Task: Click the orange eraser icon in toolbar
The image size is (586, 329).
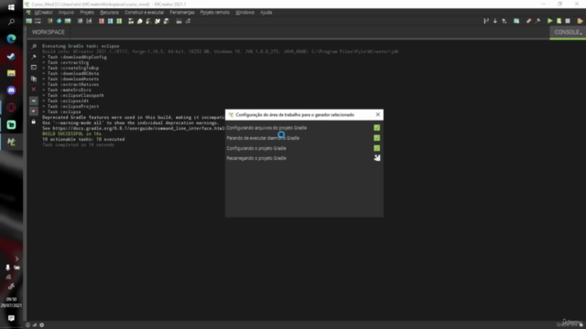Action: click(x=528, y=21)
